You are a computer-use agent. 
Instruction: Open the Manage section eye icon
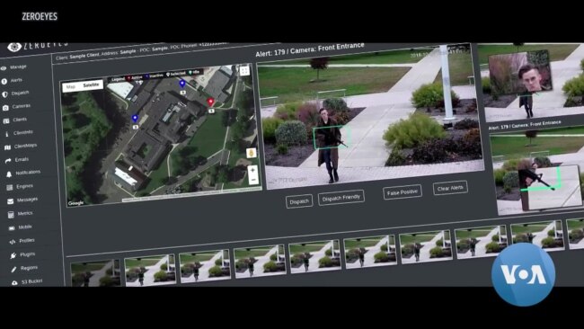click(4, 68)
